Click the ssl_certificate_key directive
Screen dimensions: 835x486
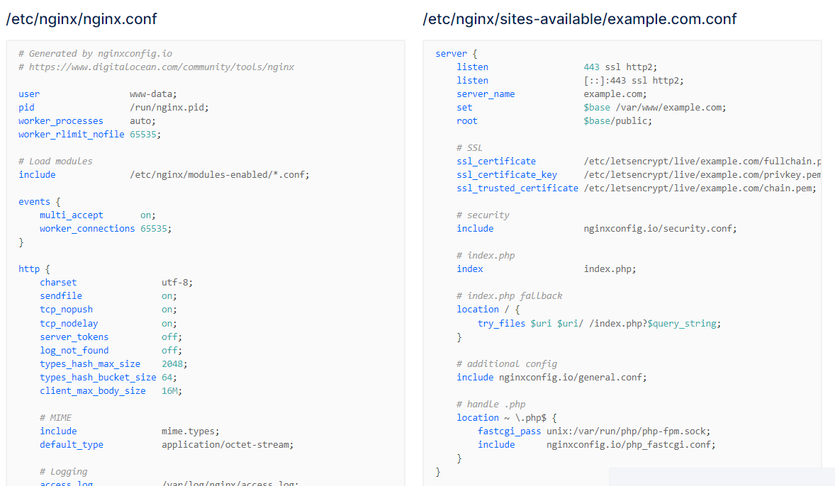(x=507, y=175)
